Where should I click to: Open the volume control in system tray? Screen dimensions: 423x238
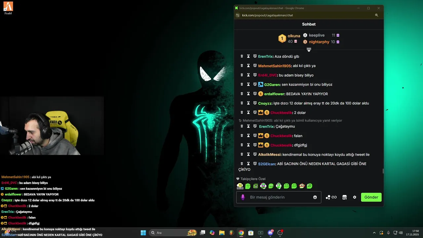pyautogui.click(x=401, y=233)
